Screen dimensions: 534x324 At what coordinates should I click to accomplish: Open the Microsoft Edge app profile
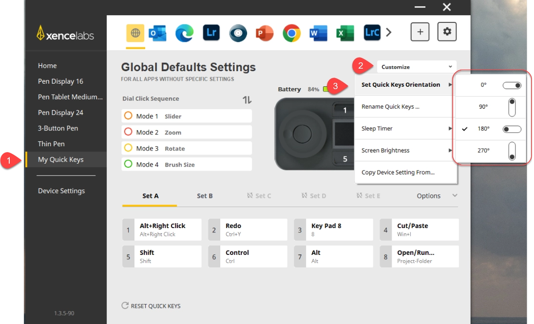coord(184,33)
